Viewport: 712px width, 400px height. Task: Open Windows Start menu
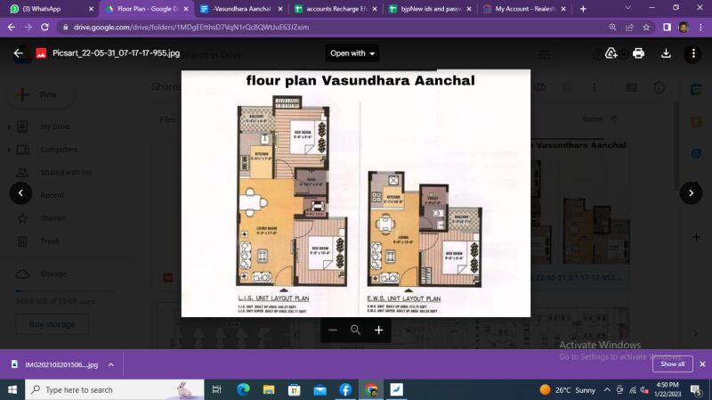tap(12, 389)
